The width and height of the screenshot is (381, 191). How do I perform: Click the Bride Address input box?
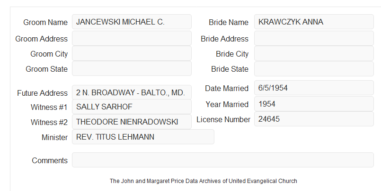pyautogui.click(x=314, y=38)
